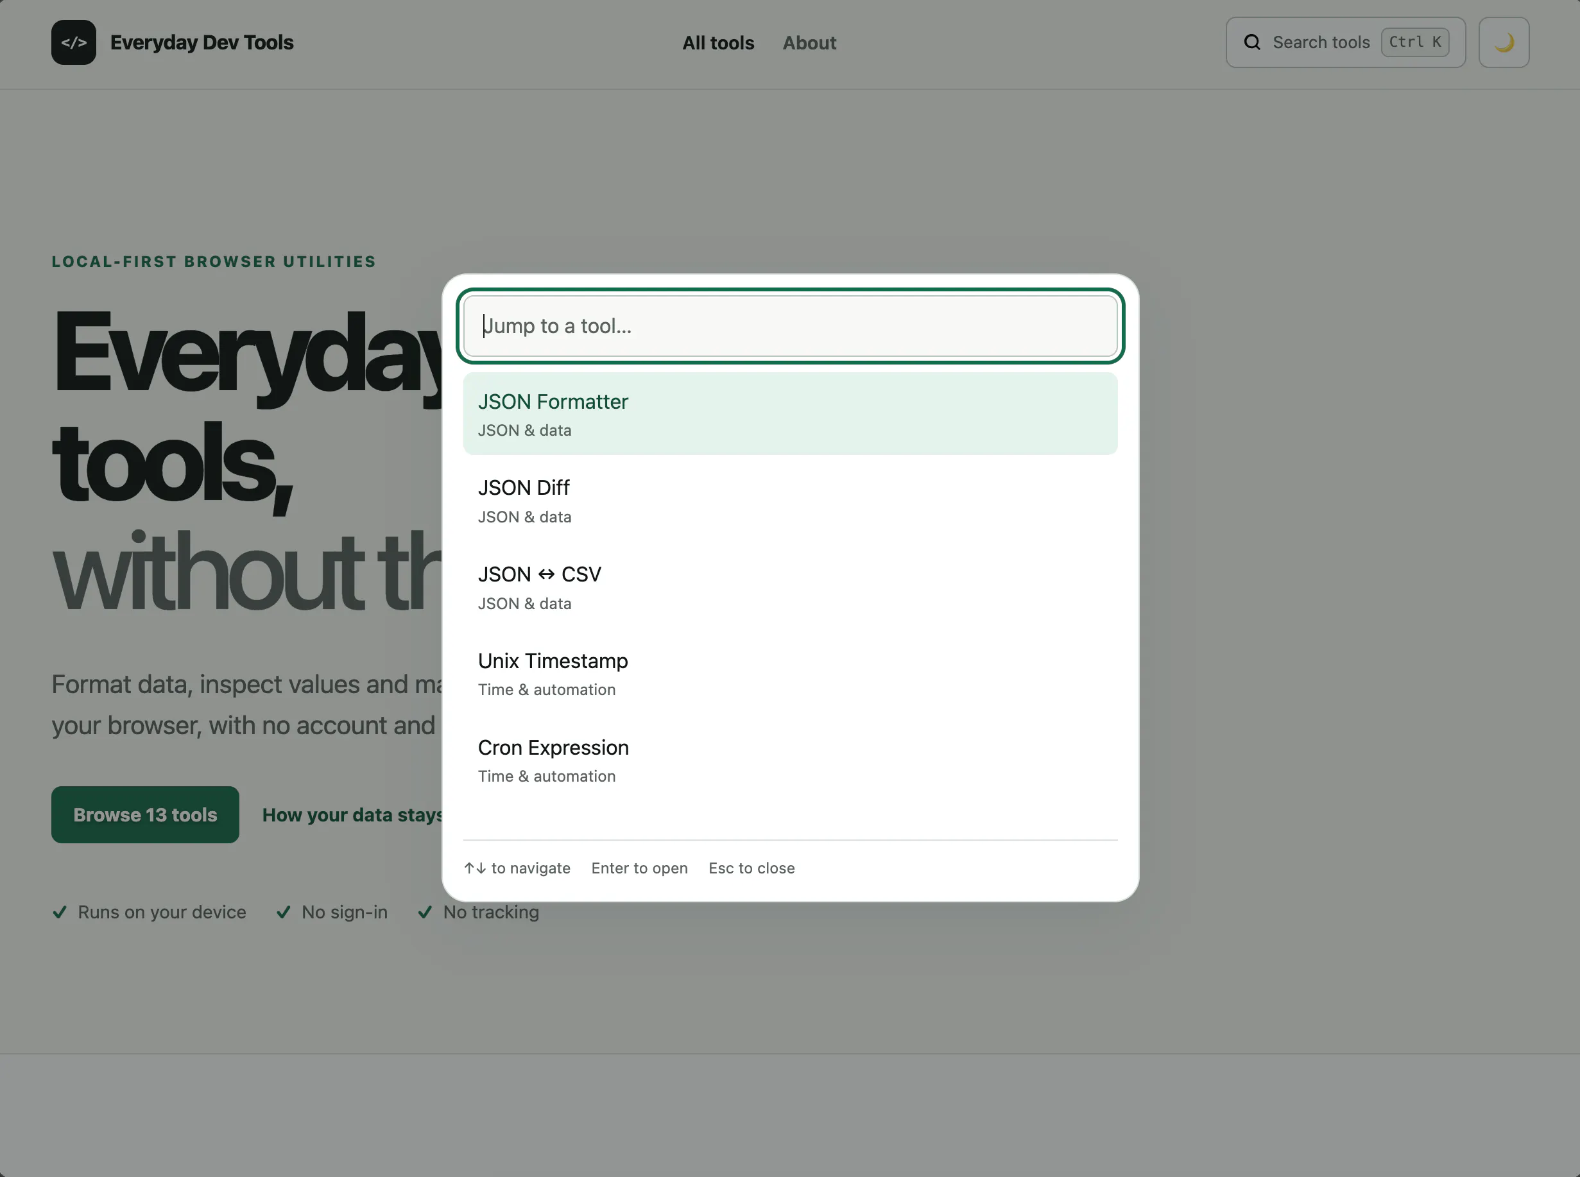
Task: Open the Search tools button in header
Action: [x=1345, y=42]
